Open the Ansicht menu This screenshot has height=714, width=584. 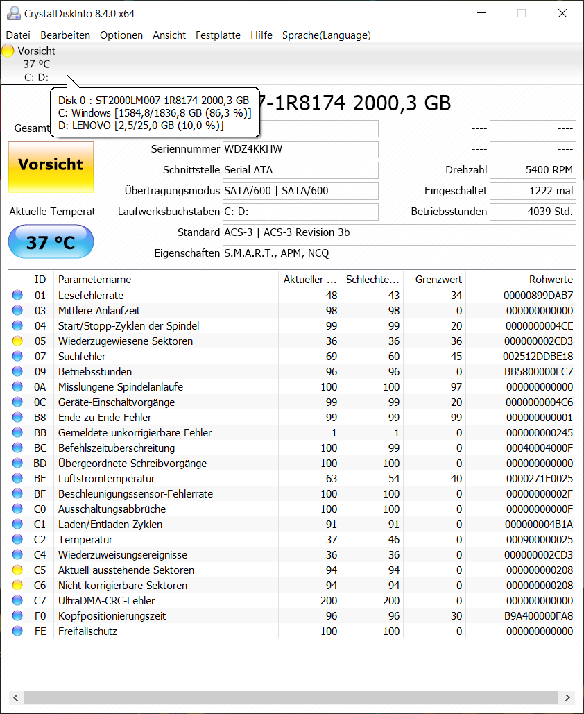[x=169, y=35]
